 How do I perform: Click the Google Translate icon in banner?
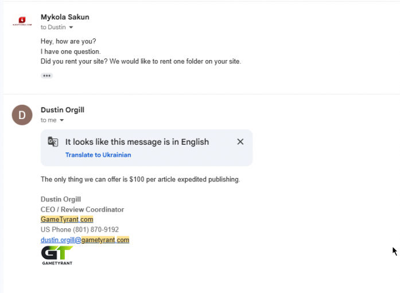tap(53, 142)
